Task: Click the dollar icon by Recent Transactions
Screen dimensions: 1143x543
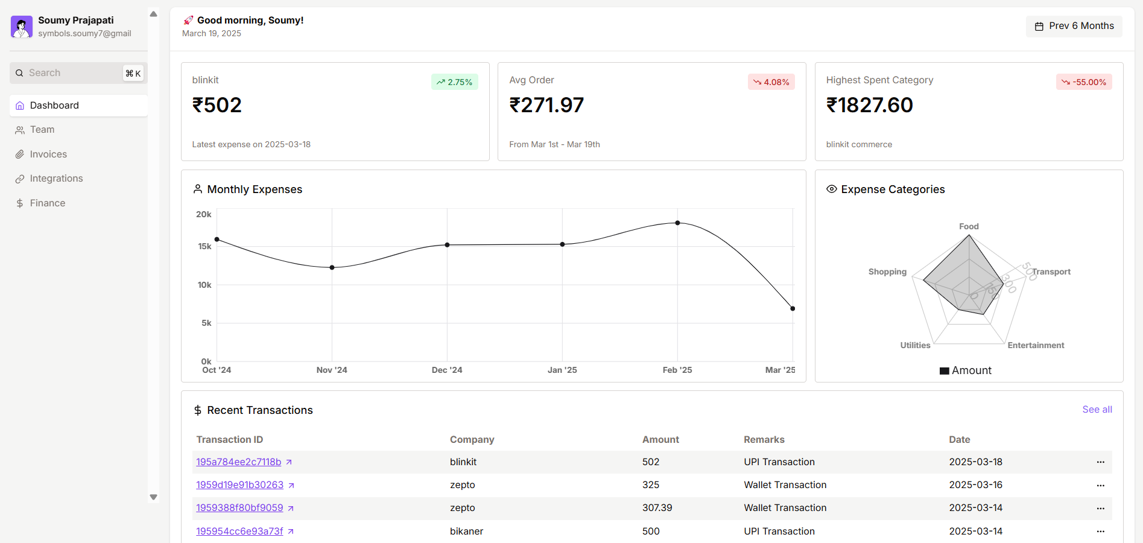Action: coord(198,410)
